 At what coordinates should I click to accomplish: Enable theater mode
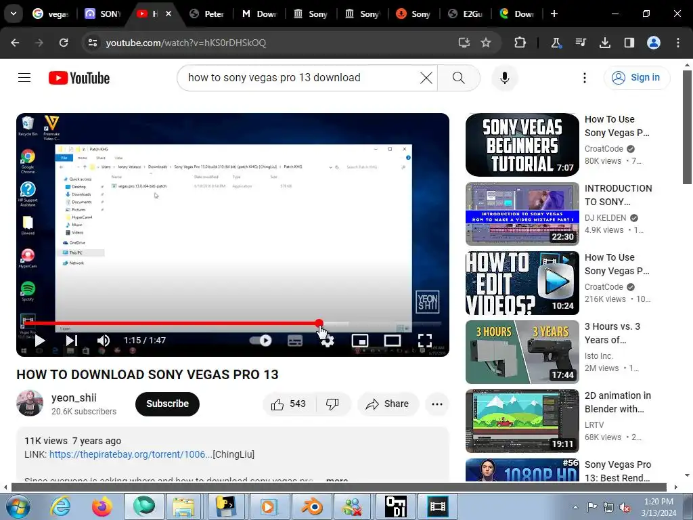pos(393,341)
